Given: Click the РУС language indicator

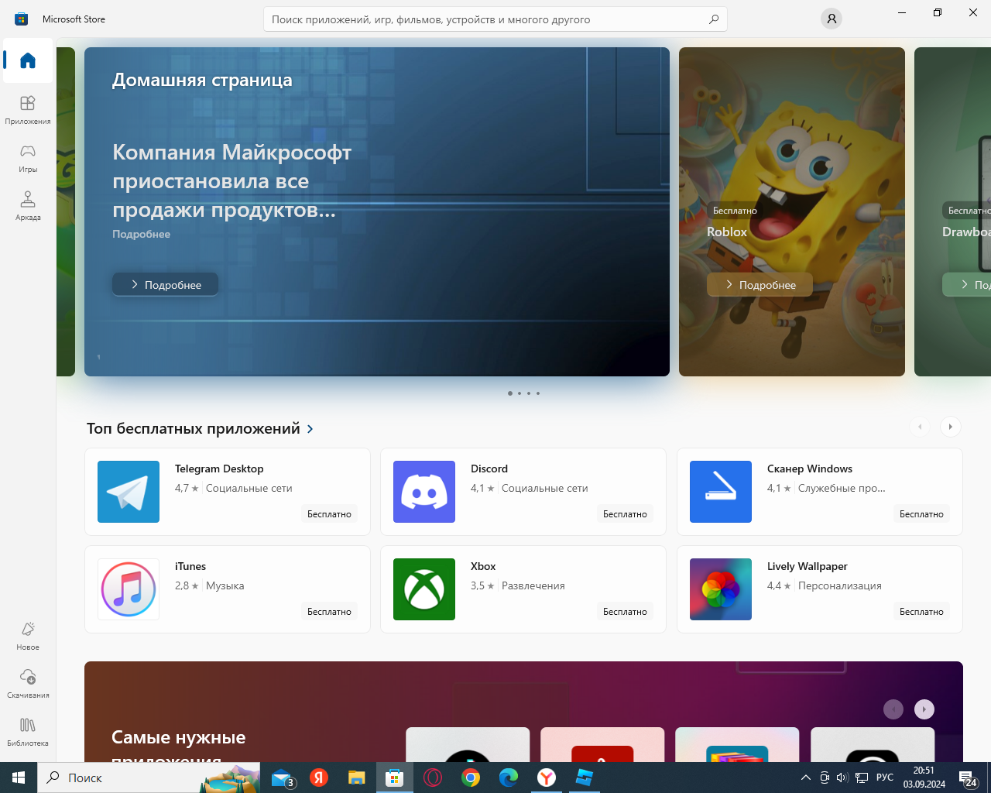Looking at the screenshot, I should 885,778.
